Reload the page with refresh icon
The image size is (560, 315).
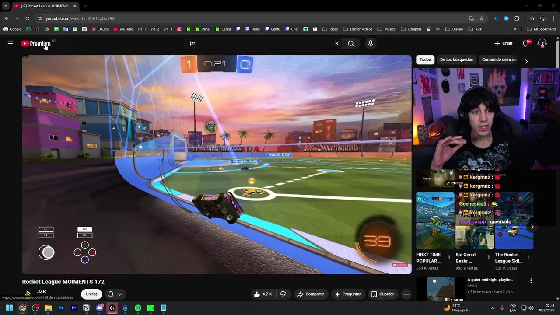pyautogui.click(x=27, y=18)
